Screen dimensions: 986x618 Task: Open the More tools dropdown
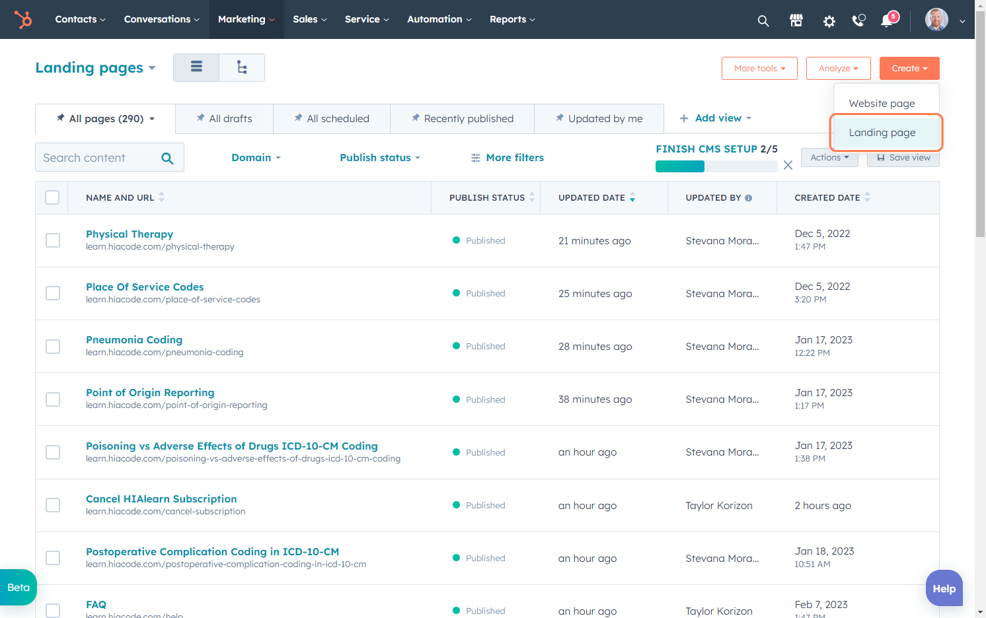759,69
